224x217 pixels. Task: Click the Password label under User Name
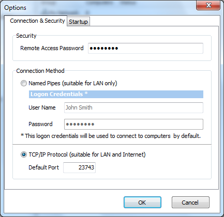40,124
